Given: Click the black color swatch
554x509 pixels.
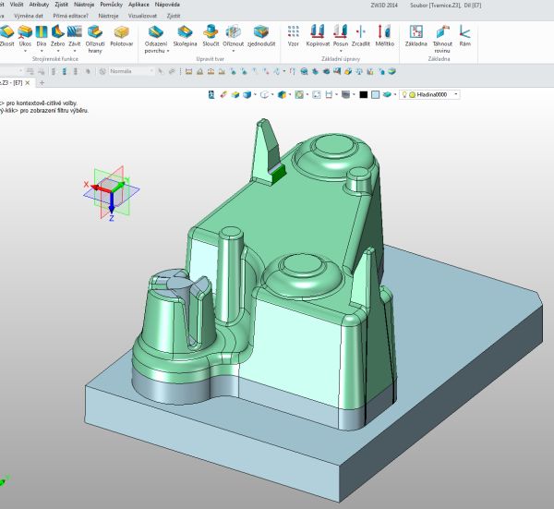Looking at the screenshot, I should pyautogui.click(x=363, y=94).
